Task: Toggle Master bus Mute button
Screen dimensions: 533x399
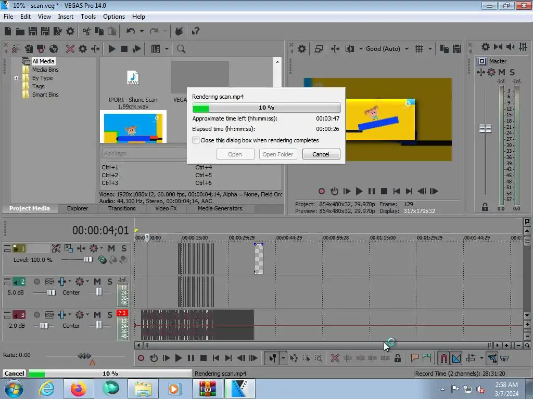Action: pyautogui.click(x=501, y=72)
